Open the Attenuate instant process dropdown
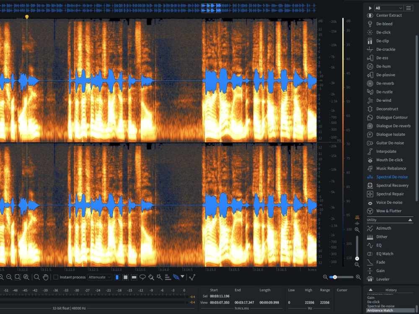 tap(99, 277)
